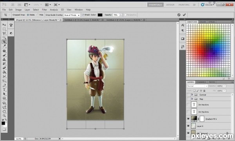
Task: Click the zoom percentage field 12.5%
Action: pos(18,139)
